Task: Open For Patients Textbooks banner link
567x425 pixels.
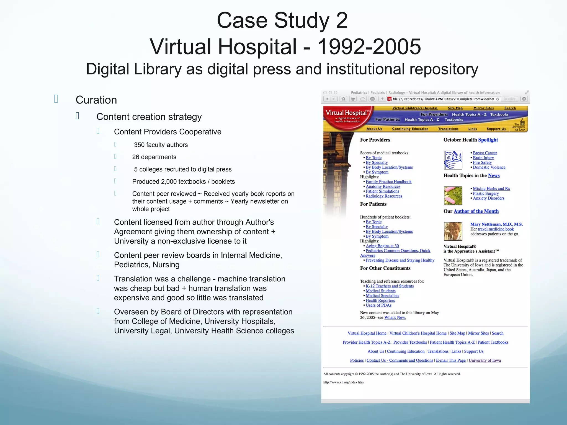Action: point(454,120)
